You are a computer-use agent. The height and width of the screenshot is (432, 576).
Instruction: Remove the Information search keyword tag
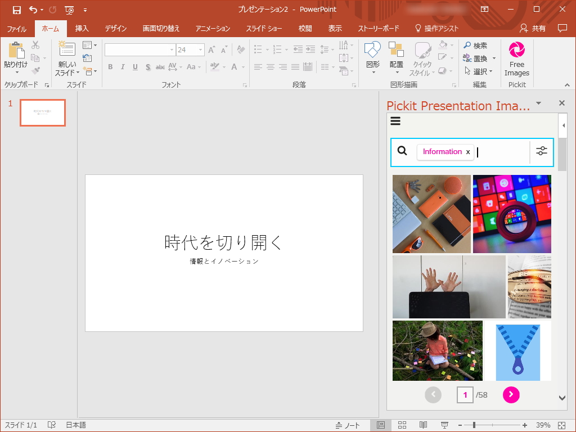(468, 152)
